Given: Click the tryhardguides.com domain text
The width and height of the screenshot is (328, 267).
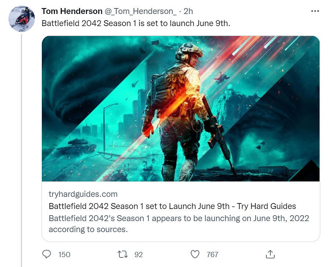Looking at the screenshot, I should click(x=83, y=194).
